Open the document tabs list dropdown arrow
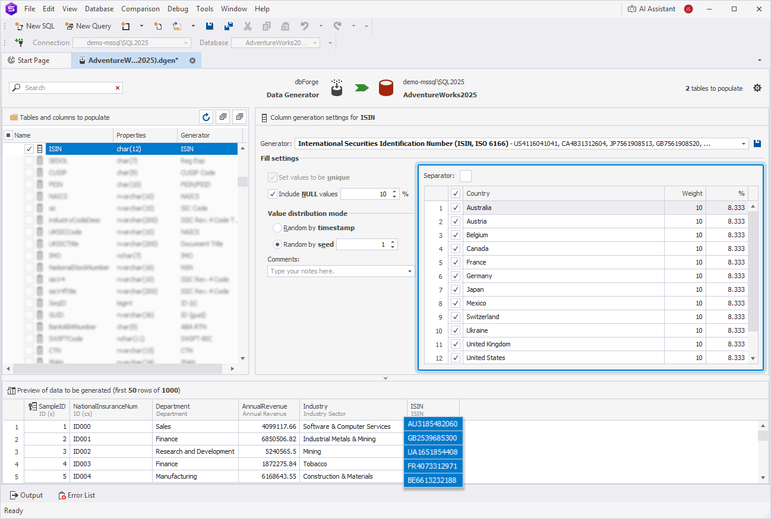771x519 pixels. coord(760,61)
